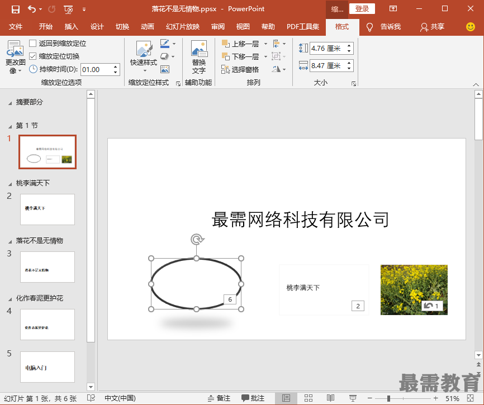Open the 文件 menu tab

(16, 27)
